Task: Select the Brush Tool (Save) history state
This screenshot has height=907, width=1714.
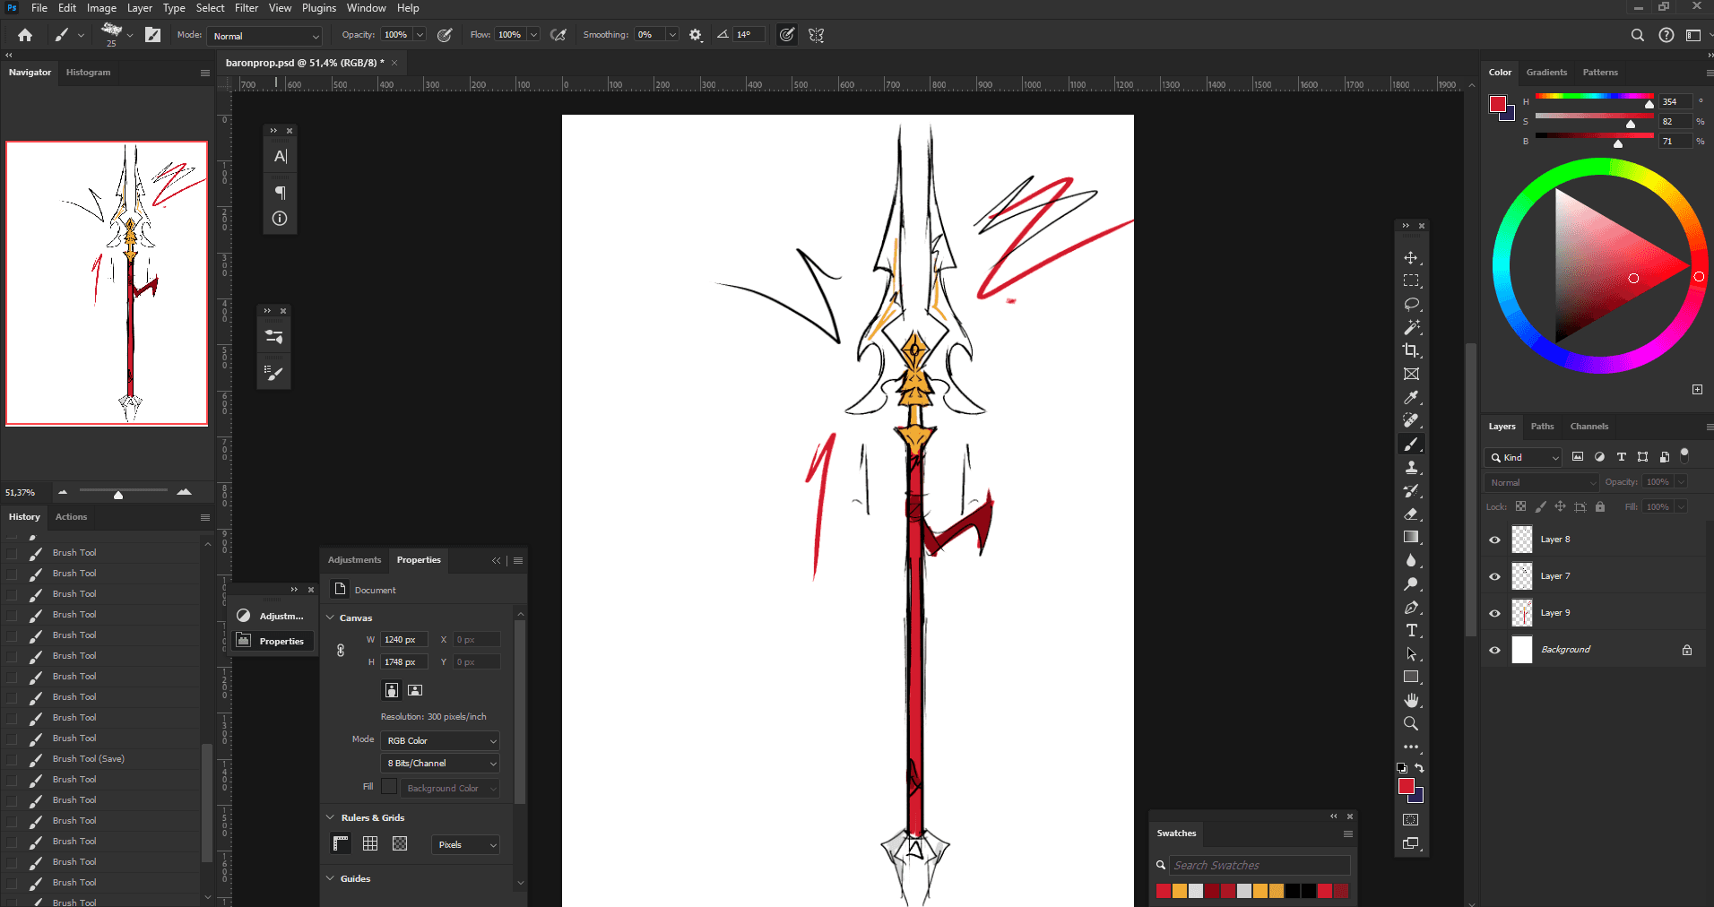Action: click(89, 759)
